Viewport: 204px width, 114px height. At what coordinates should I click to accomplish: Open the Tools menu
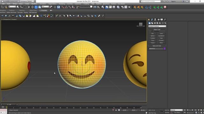point(9,4)
